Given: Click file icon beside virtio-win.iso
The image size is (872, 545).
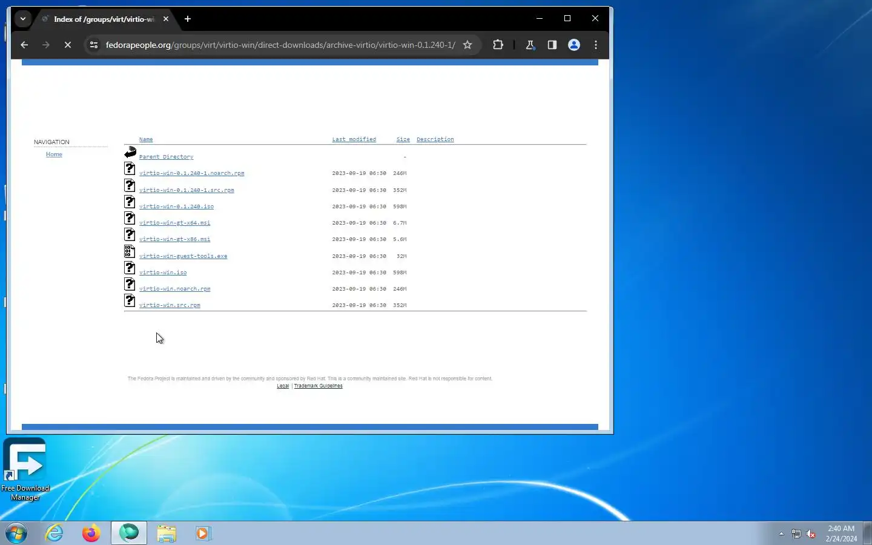Looking at the screenshot, I should tap(130, 268).
